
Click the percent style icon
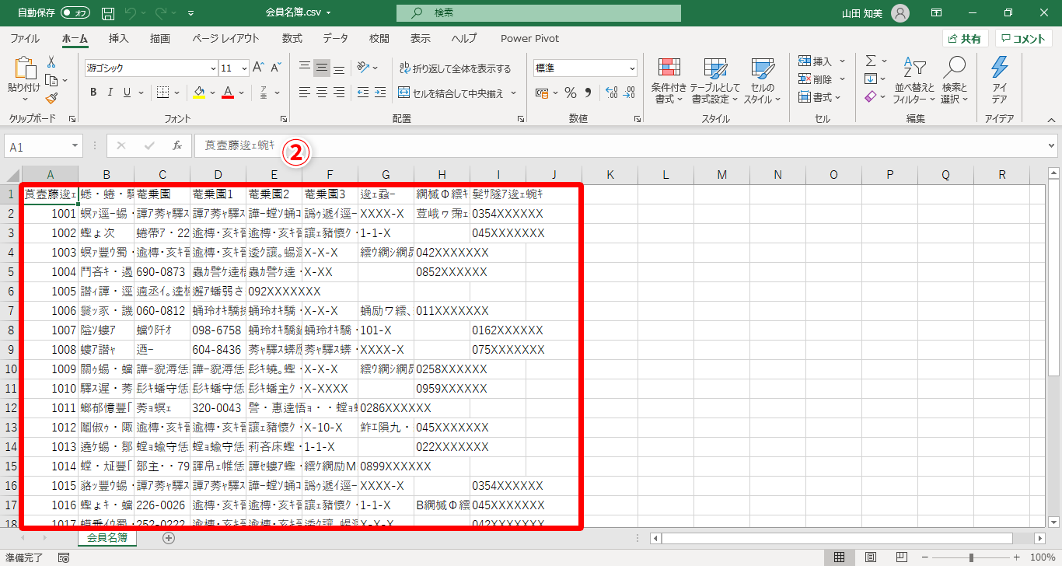571,93
